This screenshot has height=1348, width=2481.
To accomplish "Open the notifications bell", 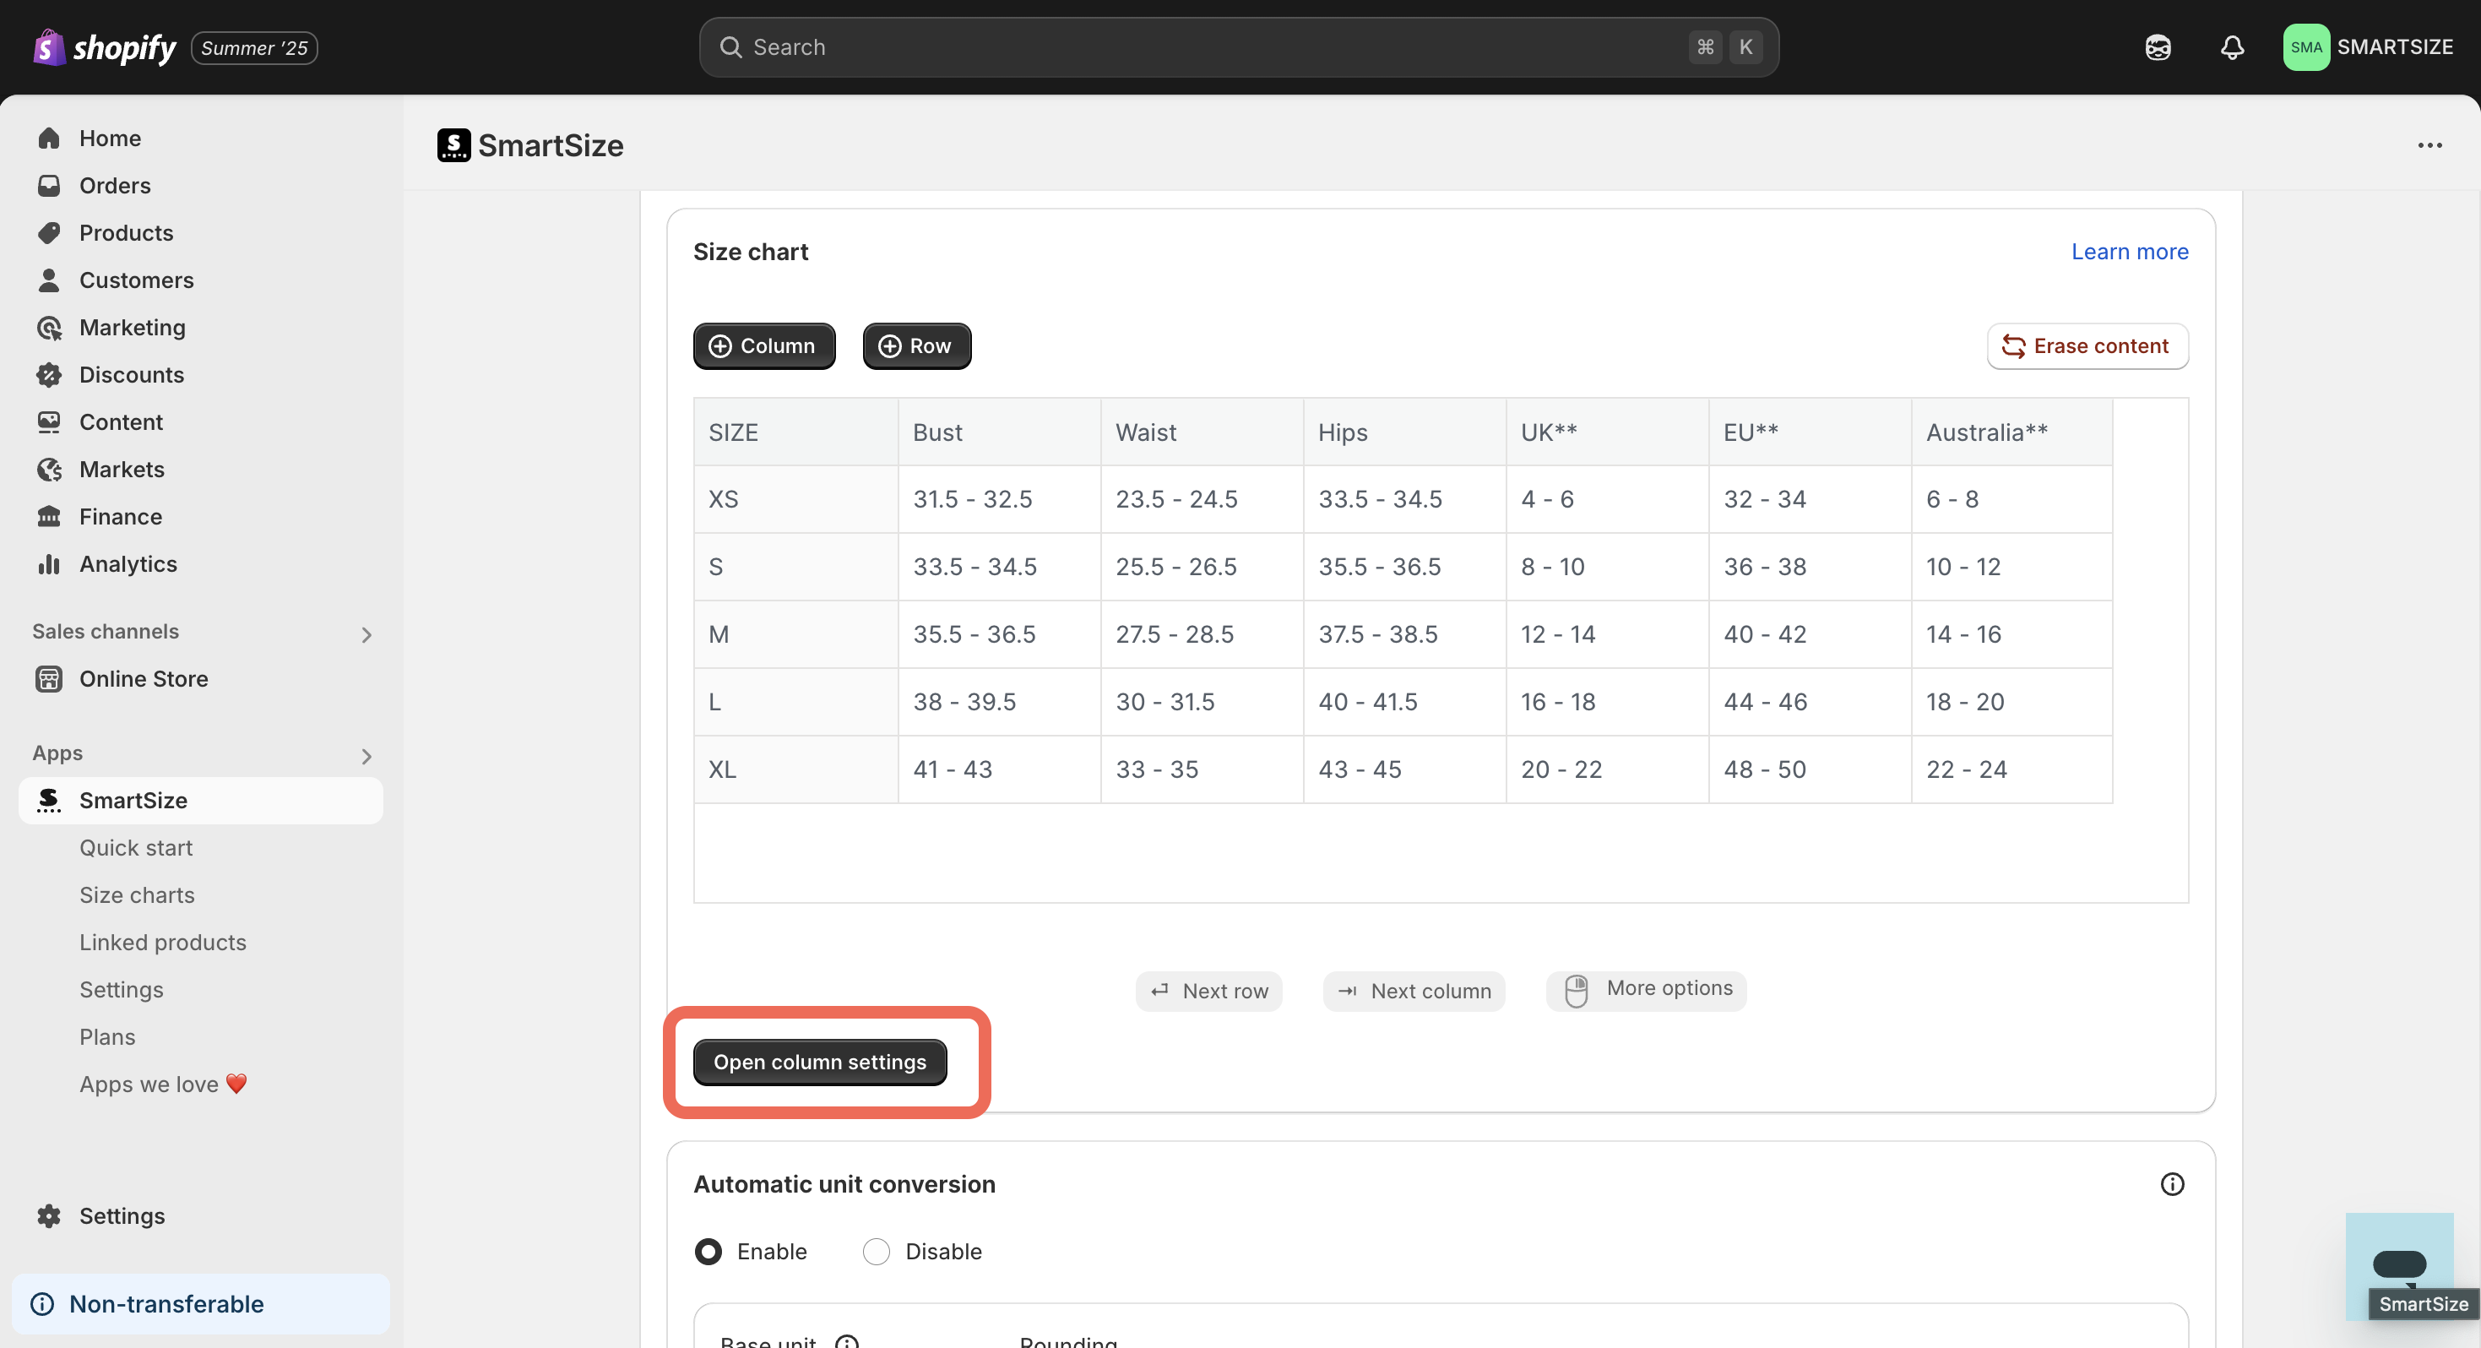I will coord(2232,47).
